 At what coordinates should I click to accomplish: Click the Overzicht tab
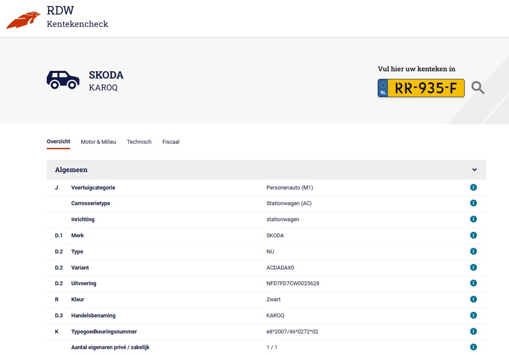[58, 142]
